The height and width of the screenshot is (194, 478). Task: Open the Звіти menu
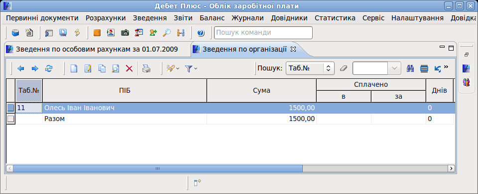183,18
